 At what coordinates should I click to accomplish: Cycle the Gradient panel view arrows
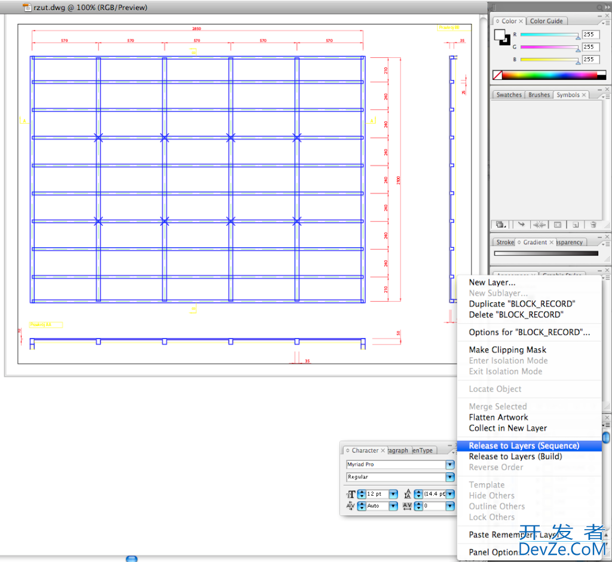[x=519, y=242]
